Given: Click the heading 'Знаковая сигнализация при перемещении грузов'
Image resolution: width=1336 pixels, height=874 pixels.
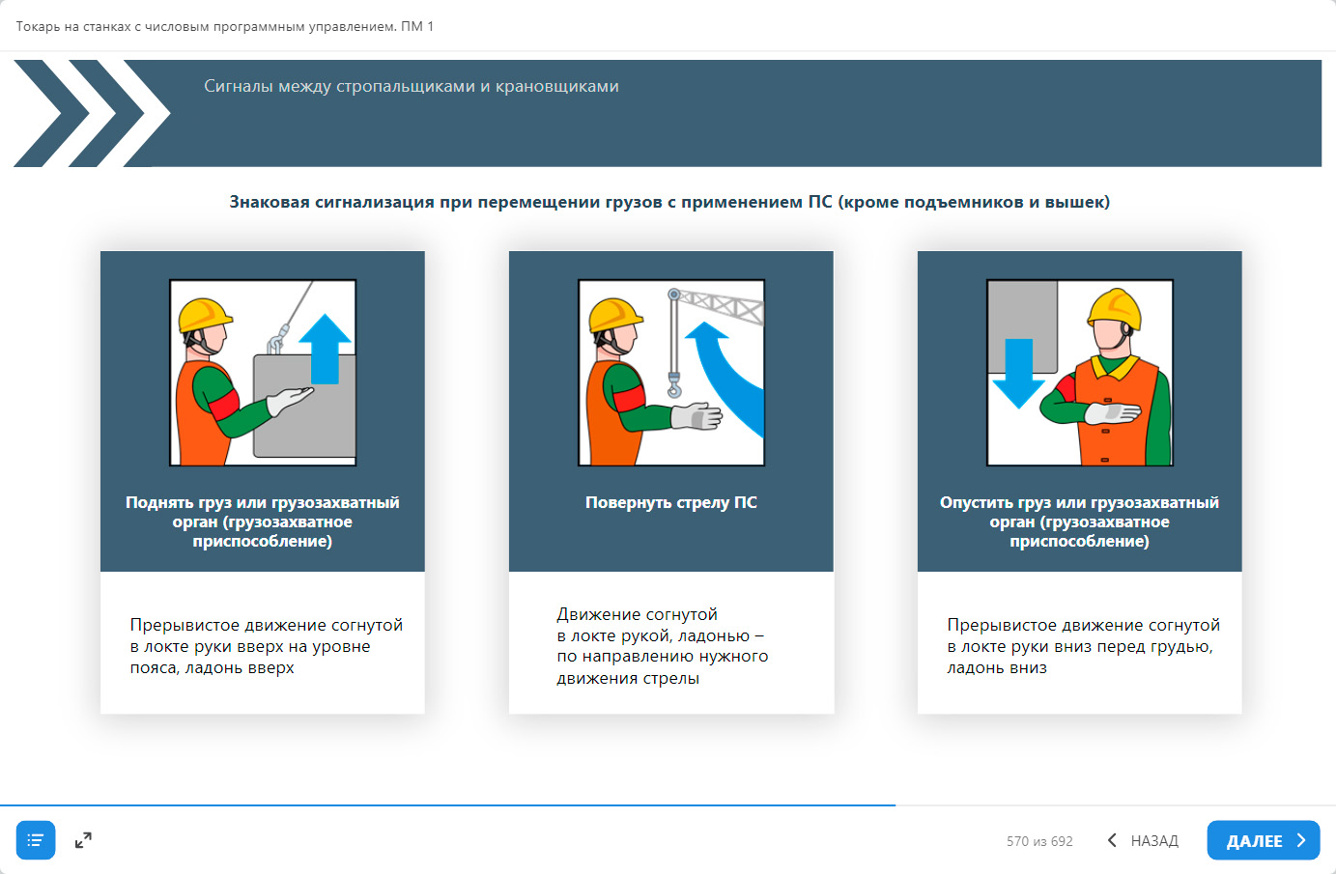Looking at the screenshot, I should [669, 202].
